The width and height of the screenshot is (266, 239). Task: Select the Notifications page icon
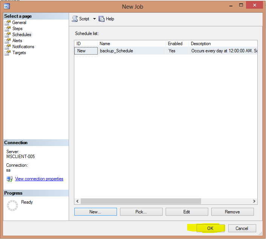click(8, 47)
